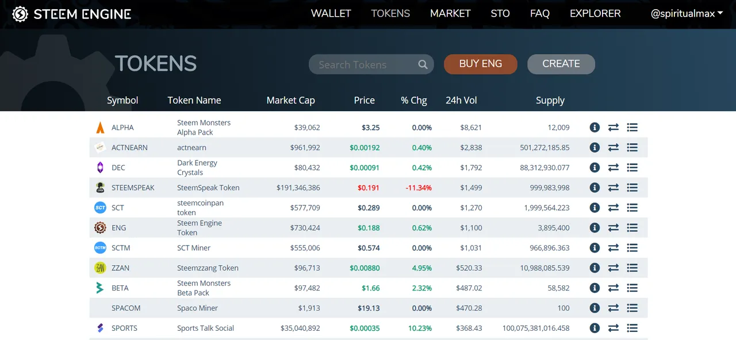Show info icon for SCTM
The height and width of the screenshot is (340, 736).
(x=595, y=248)
